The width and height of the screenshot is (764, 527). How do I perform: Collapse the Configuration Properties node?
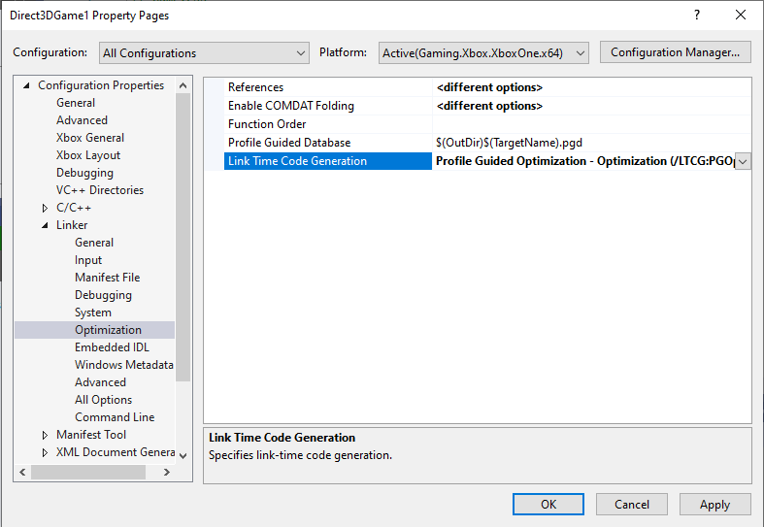tap(27, 85)
